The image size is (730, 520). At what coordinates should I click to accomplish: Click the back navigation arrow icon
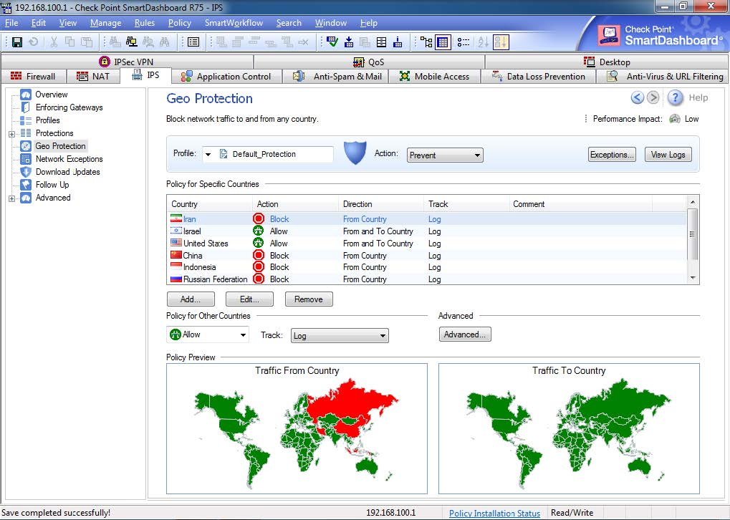(637, 98)
